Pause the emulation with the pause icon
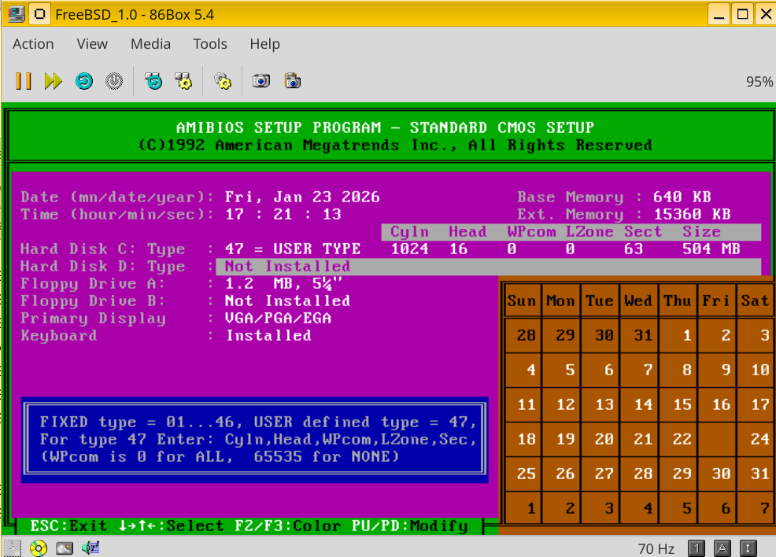This screenshot has height=557, width=776. 24,81
